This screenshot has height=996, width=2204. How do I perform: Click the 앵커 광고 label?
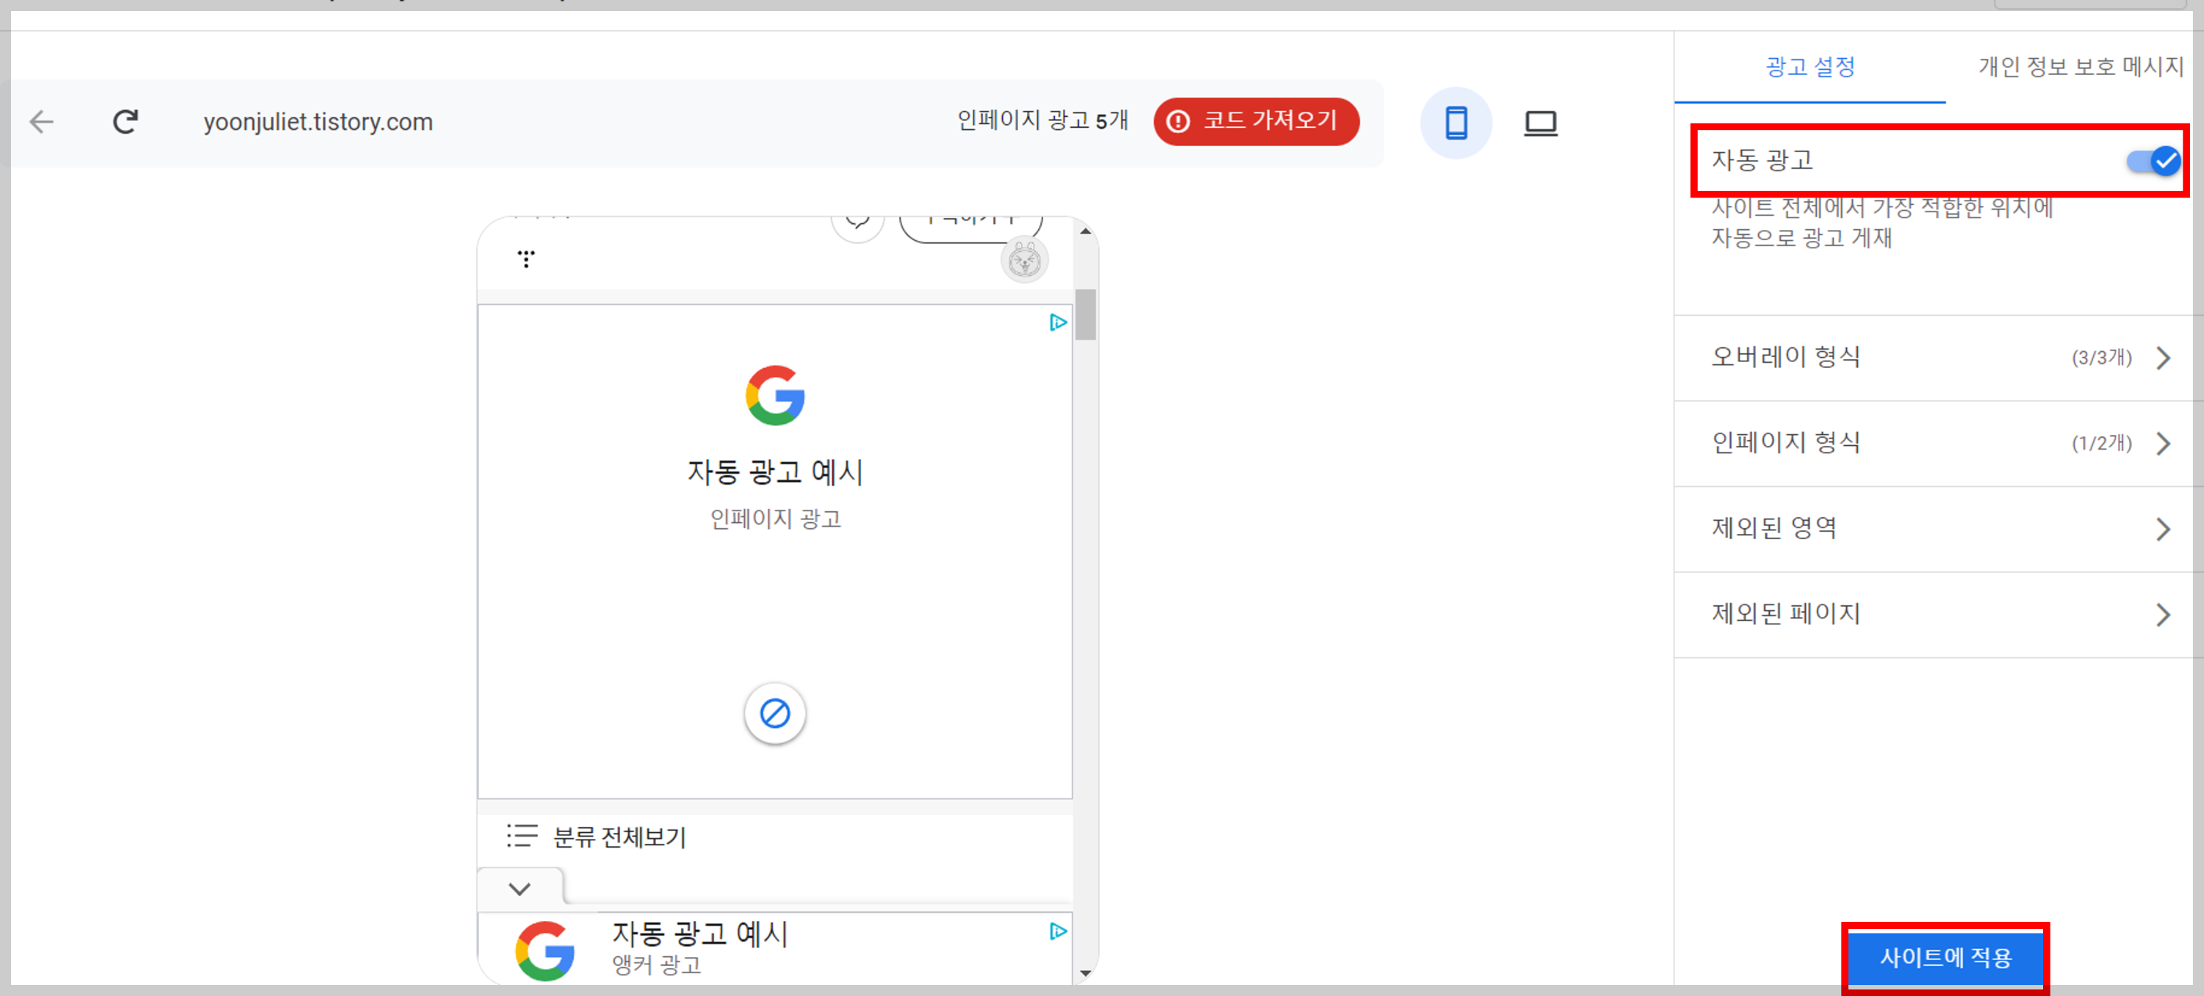[656, 965]
